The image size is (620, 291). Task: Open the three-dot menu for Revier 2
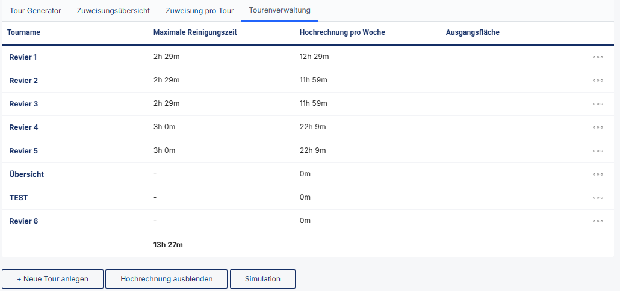click(598, 81)
